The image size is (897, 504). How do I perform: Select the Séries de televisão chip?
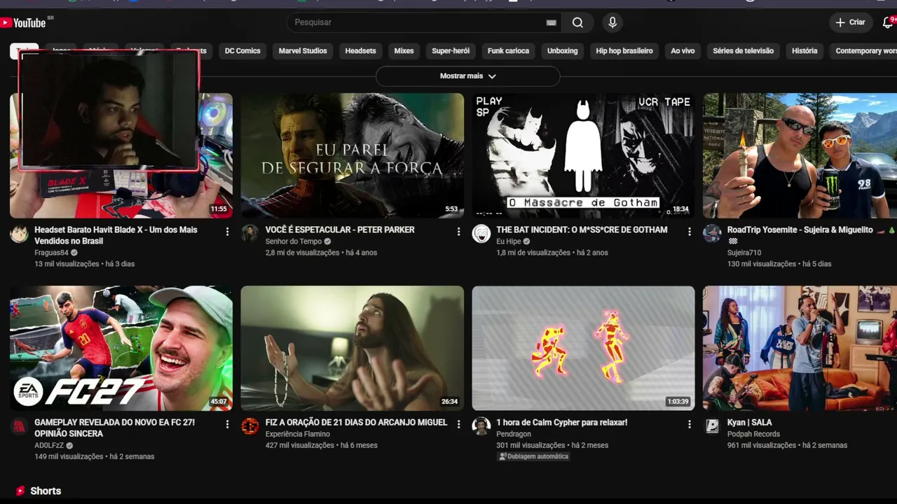click(x=743, y=51)
